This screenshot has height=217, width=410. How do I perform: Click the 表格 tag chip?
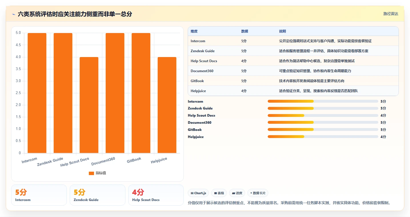[219, 193]
